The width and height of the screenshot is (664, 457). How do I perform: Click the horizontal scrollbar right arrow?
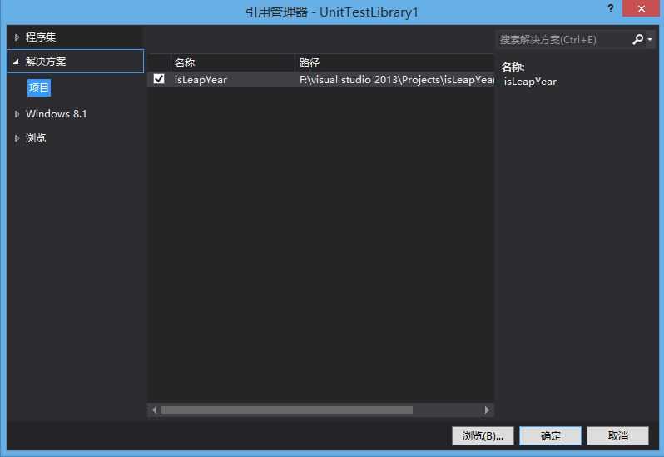click(487, 410)
